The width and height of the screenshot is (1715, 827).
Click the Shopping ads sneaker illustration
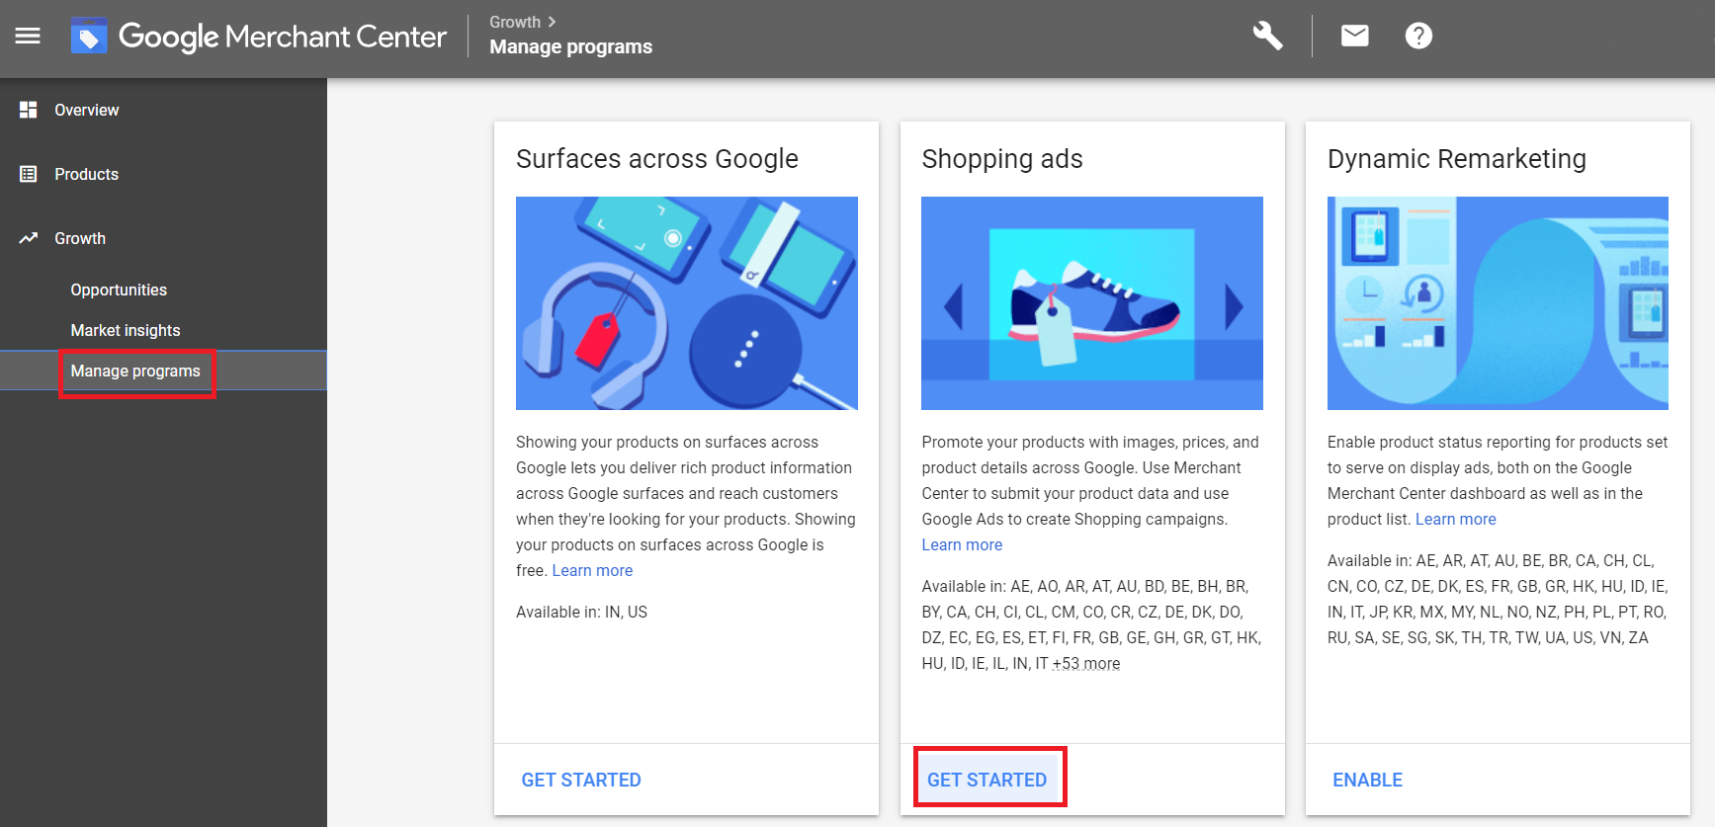tap(1091, 303)
